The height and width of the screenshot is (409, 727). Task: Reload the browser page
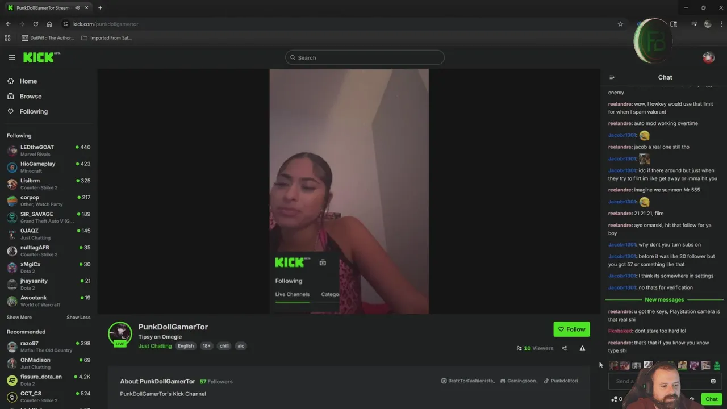pos(35,24)
